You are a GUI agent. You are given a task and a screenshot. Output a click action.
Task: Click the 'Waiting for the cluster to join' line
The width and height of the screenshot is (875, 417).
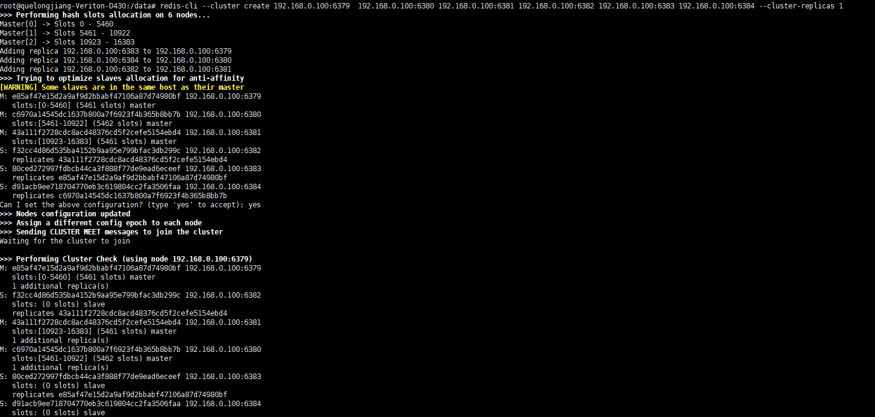65,241
